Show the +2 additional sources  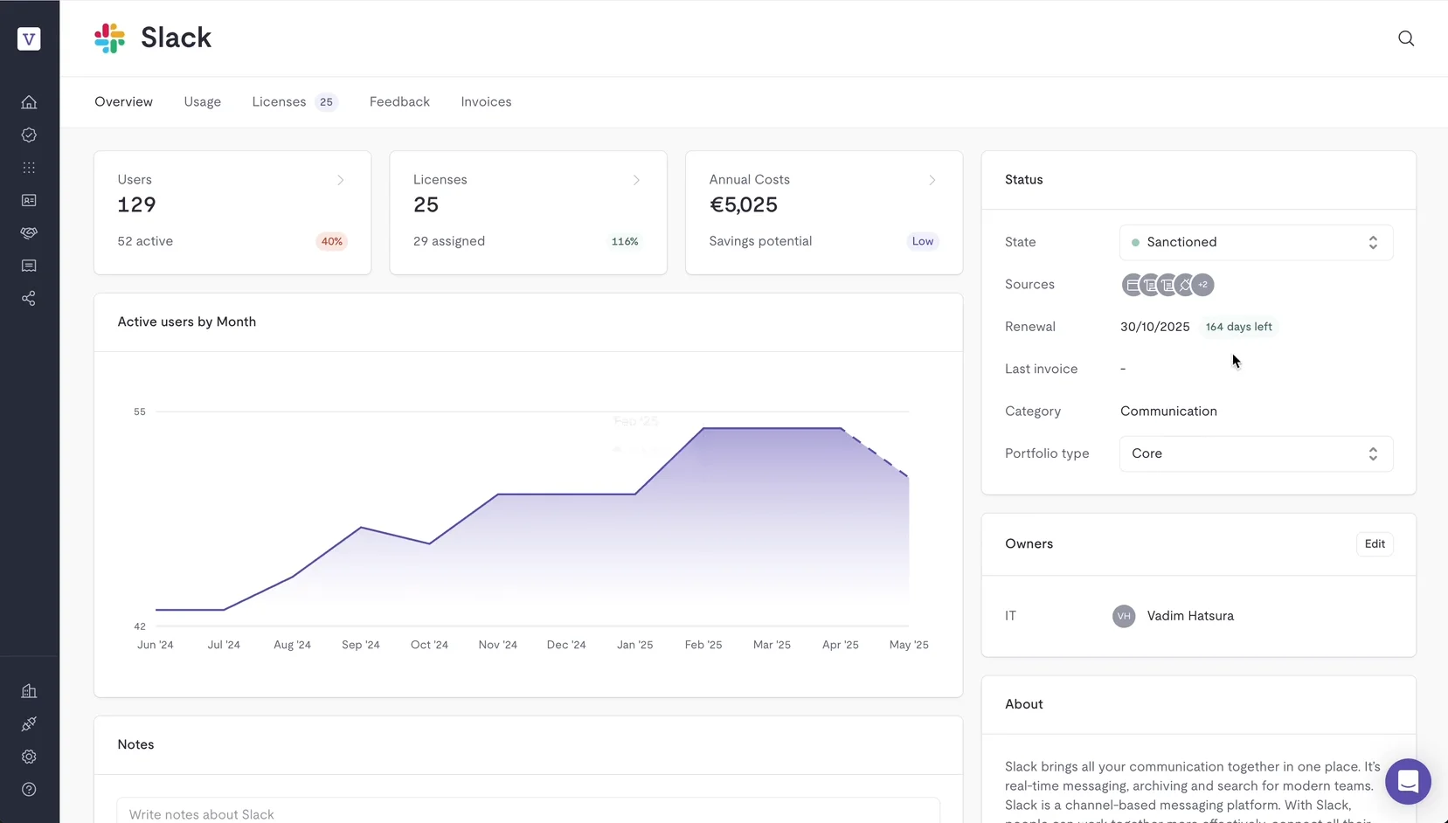1203,285
